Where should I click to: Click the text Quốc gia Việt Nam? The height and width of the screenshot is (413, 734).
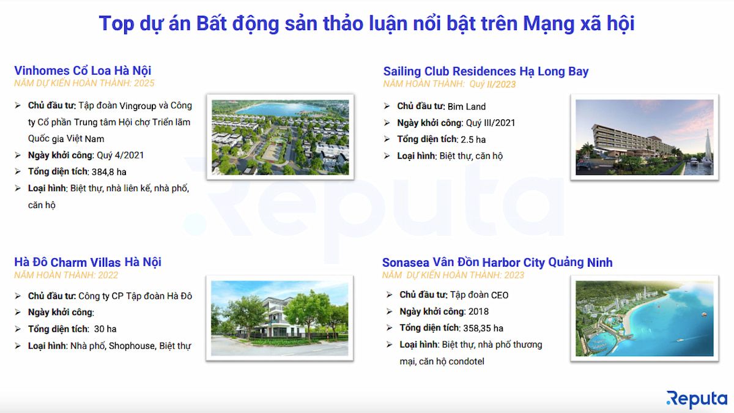click(x=66, y=139)
